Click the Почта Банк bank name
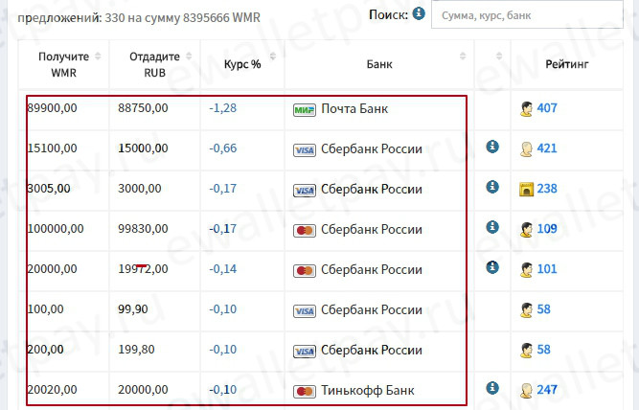 (354, 109)
